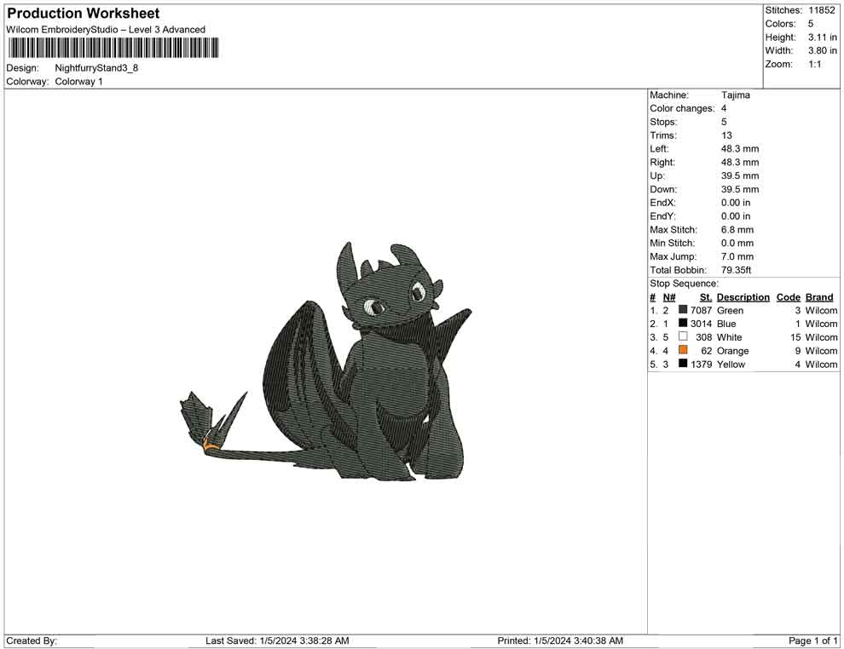
Task: Click the Trims value 13
Action: (726, 135)
